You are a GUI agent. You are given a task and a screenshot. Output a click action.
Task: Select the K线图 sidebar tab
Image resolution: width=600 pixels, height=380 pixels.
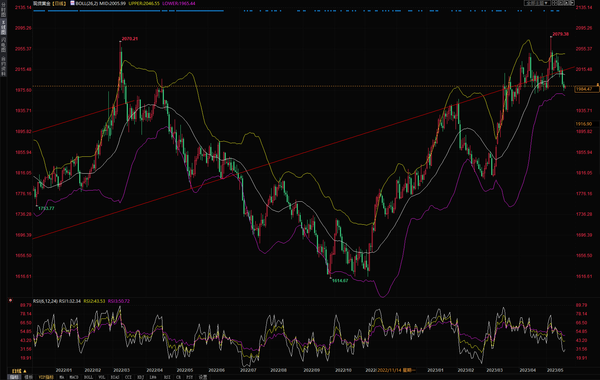3,27
